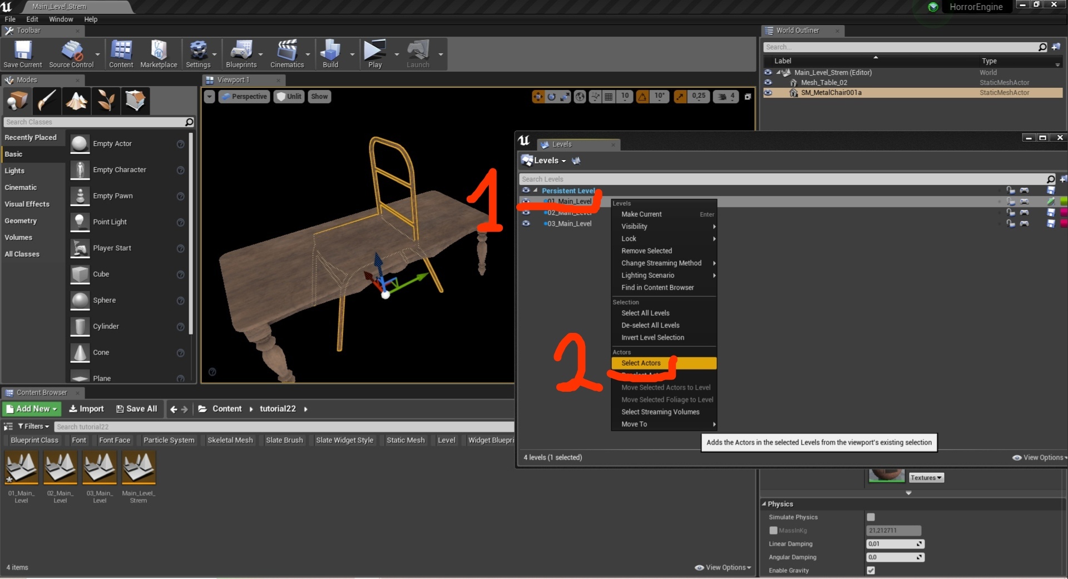Click the Play toolbar icon

[375, 54]
